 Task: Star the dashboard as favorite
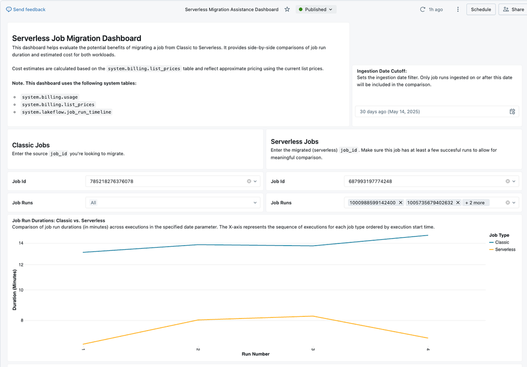pos(287,10)
